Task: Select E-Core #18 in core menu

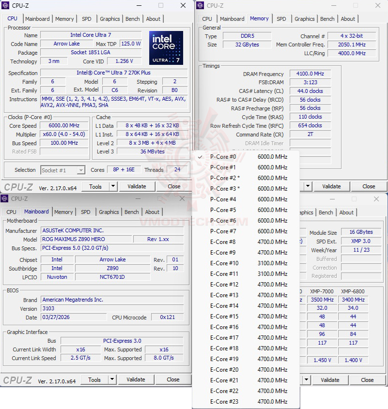Action: (x=246, y=348)
